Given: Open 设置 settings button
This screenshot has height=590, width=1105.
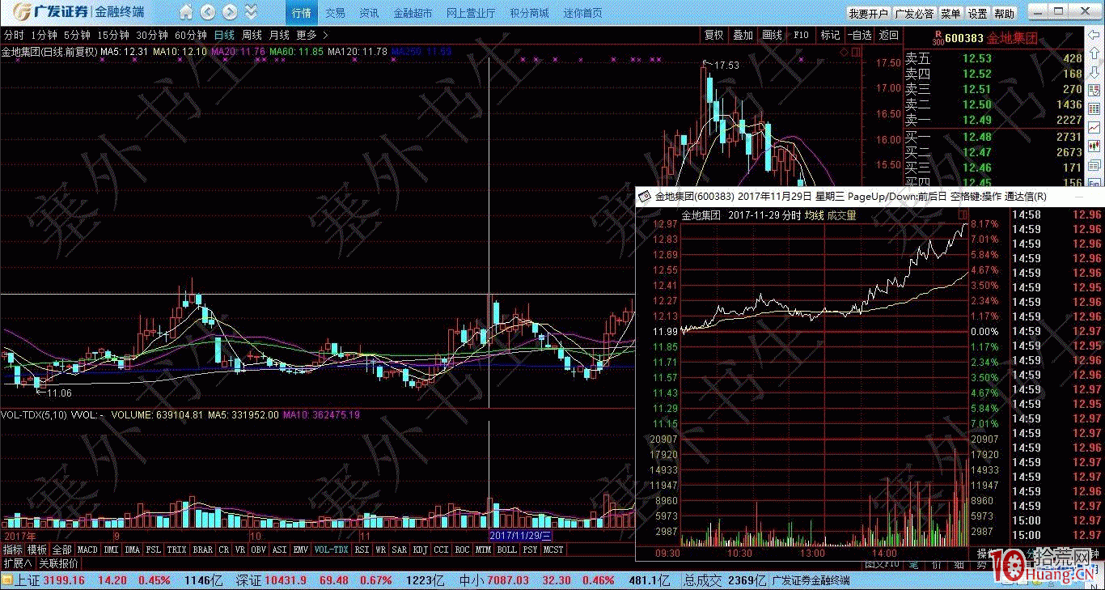Looking at the screenshot, I should pos(978,14).
